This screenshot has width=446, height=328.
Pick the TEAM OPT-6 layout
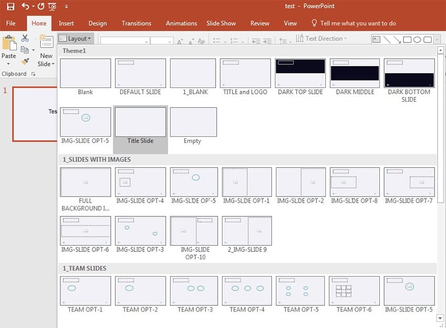354,291
